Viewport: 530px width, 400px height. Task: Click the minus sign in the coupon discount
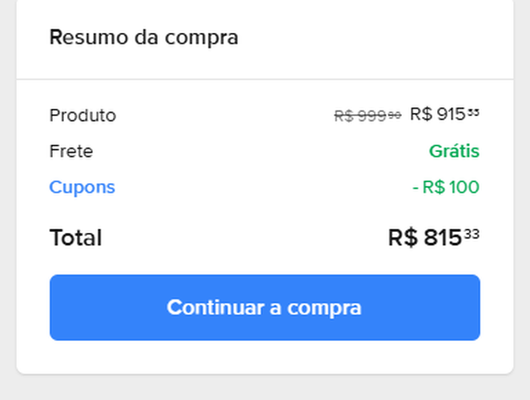416,188
